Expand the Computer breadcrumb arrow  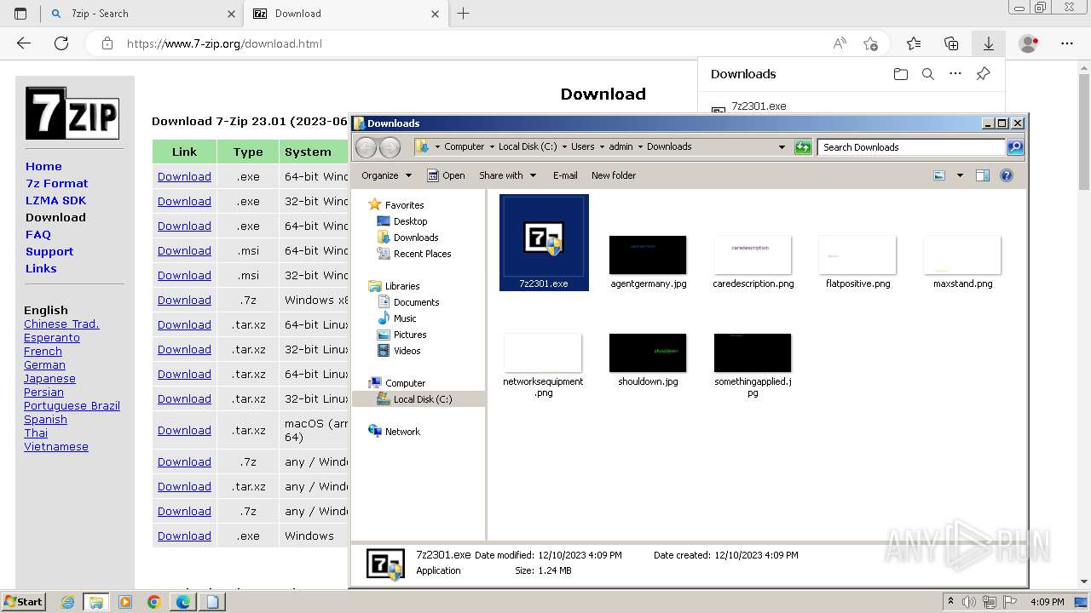[492, 146]
